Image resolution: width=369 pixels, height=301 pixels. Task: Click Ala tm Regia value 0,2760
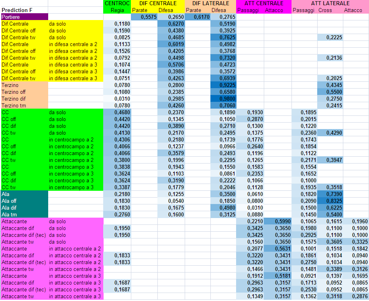point(117,214)
